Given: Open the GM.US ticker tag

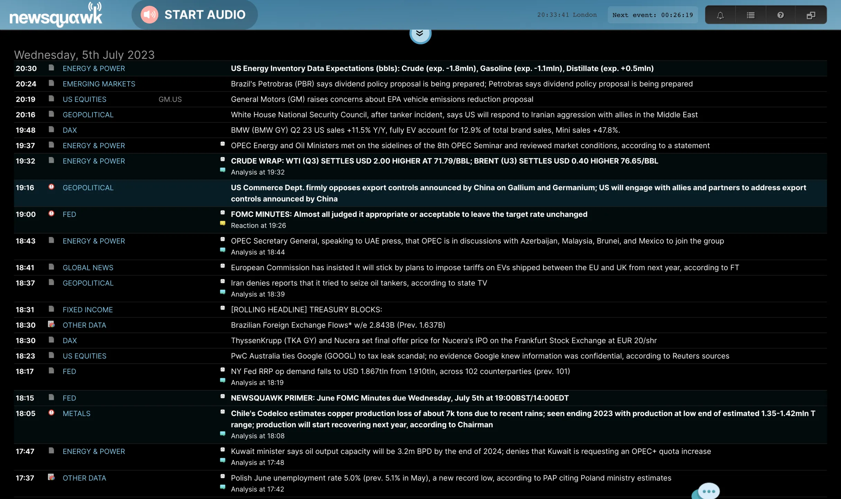Looking at the screenshot, I should pos(170,100).
